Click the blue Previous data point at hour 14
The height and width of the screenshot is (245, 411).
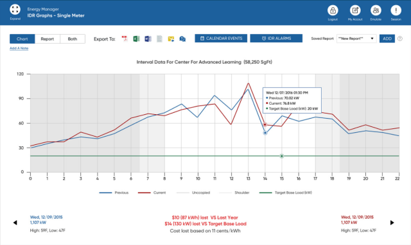pos(265,133)
